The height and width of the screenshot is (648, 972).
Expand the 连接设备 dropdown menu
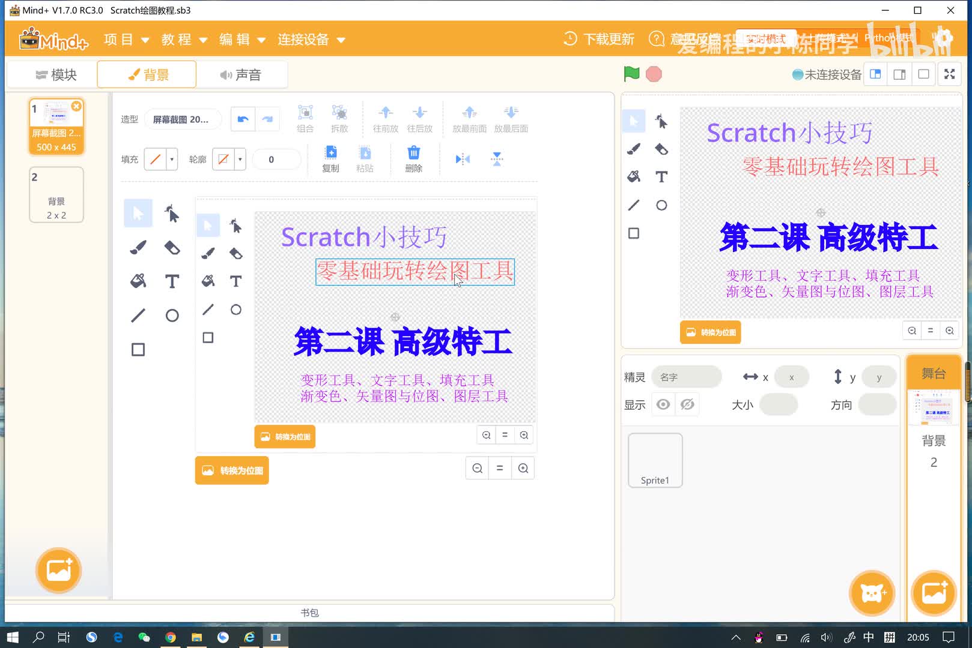click(311, 40)
